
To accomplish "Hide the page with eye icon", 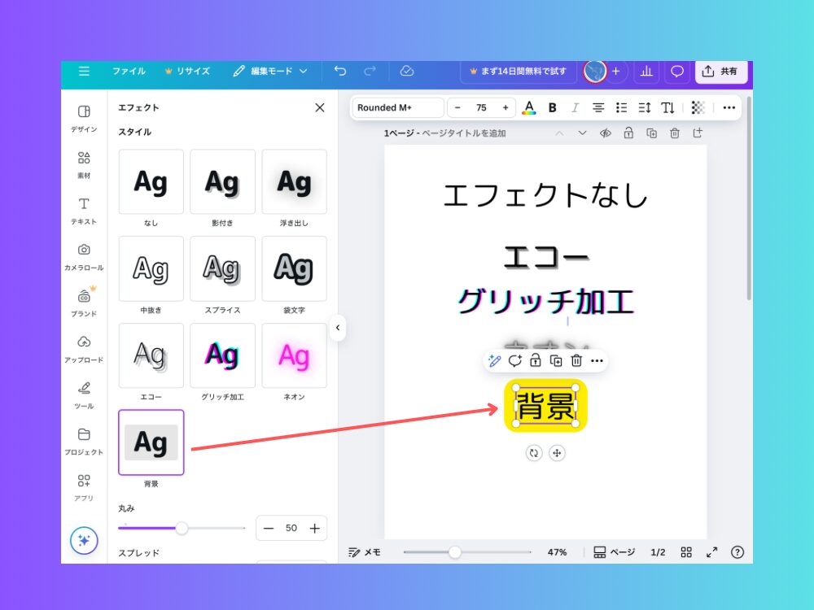I will pos(606,133).
